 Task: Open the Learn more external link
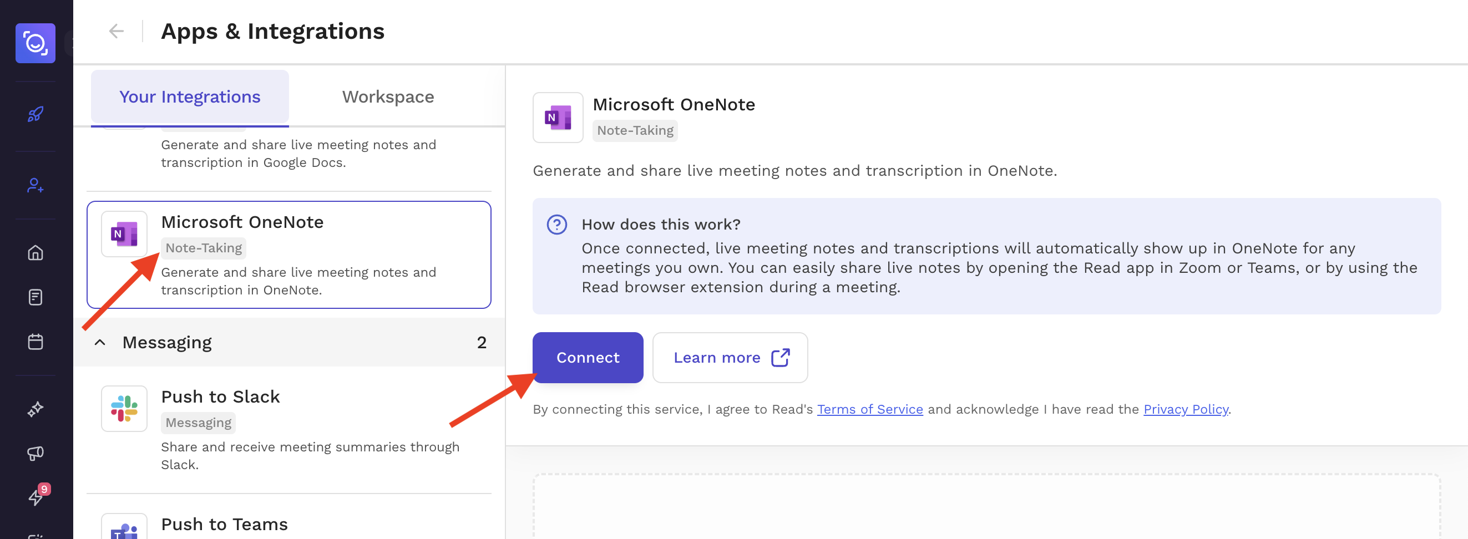(730, 357)
